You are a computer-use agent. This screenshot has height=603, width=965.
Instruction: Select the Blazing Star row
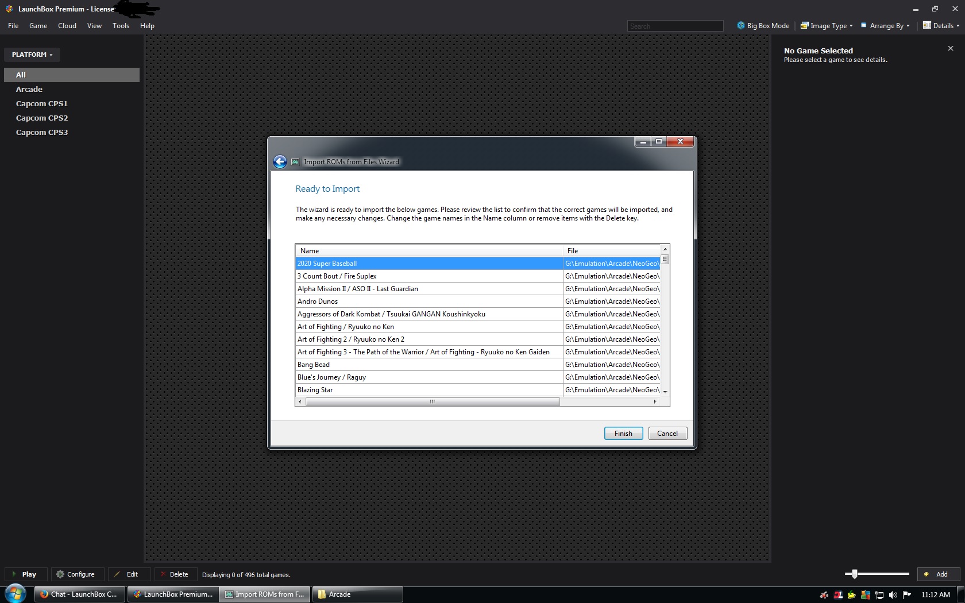click(x=477, y=390)
